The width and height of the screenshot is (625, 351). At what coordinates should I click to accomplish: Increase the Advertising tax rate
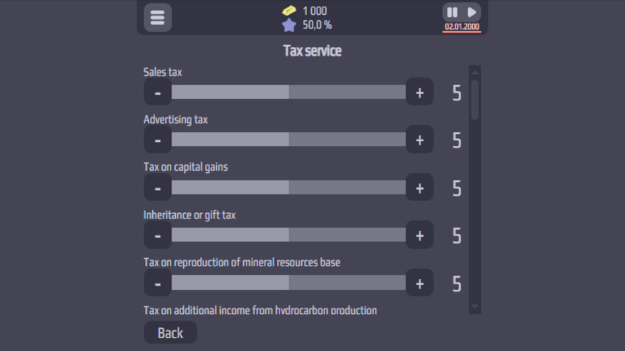point(420,140)
